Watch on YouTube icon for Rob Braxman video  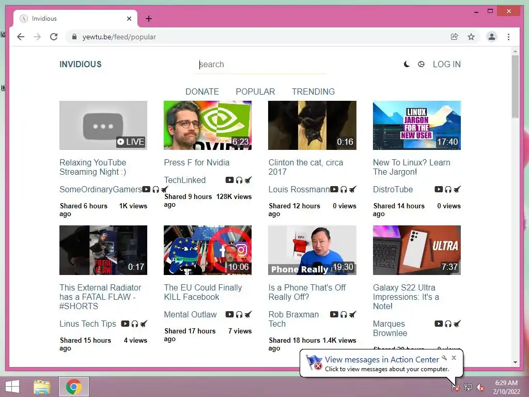pos(334,314)
